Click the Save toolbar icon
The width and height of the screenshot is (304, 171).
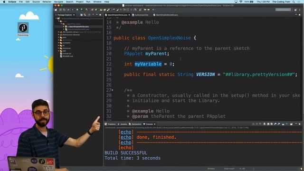pos(60,9)
